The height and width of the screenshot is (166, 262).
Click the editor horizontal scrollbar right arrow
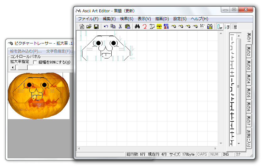(x=215, y=148)
